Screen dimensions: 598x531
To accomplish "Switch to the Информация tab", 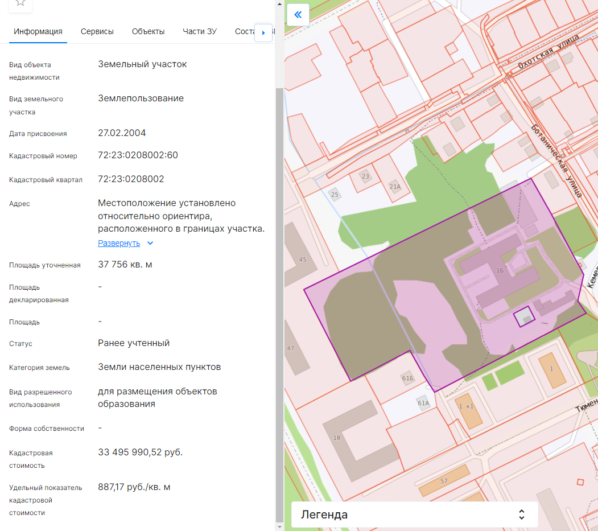I will point(38,31).
